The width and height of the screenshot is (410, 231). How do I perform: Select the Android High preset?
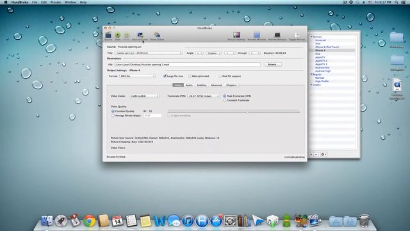point(323,71)
